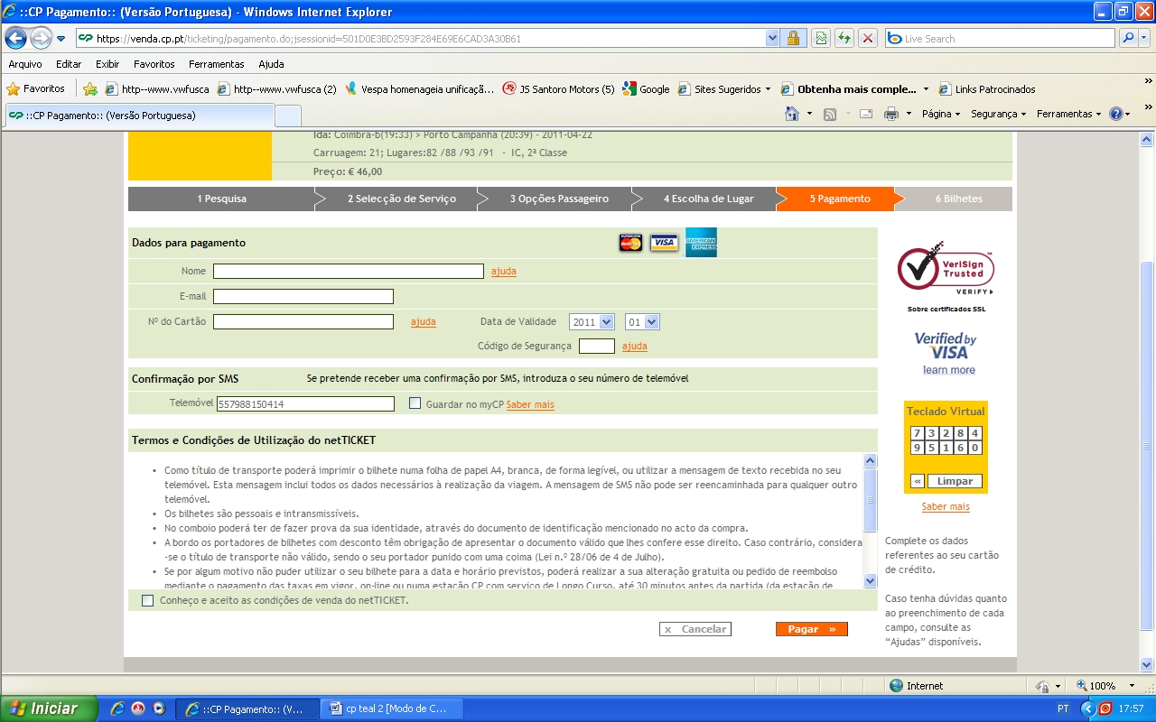This screenshot has height=722, width=1156.
Task: Click the Print icon in command bar
Action: 890,114
